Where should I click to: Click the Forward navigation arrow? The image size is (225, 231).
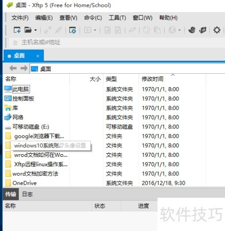(24, 68)
